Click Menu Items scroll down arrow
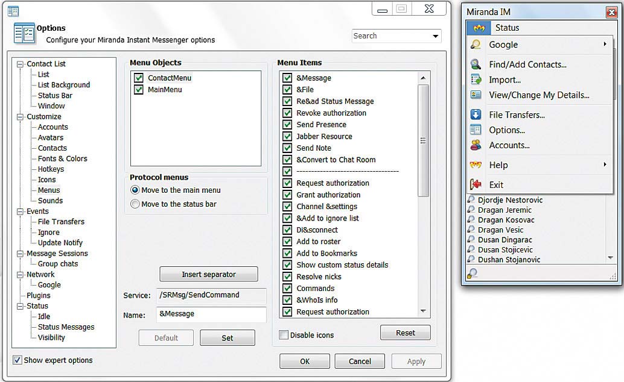 [x=423, y=311]
